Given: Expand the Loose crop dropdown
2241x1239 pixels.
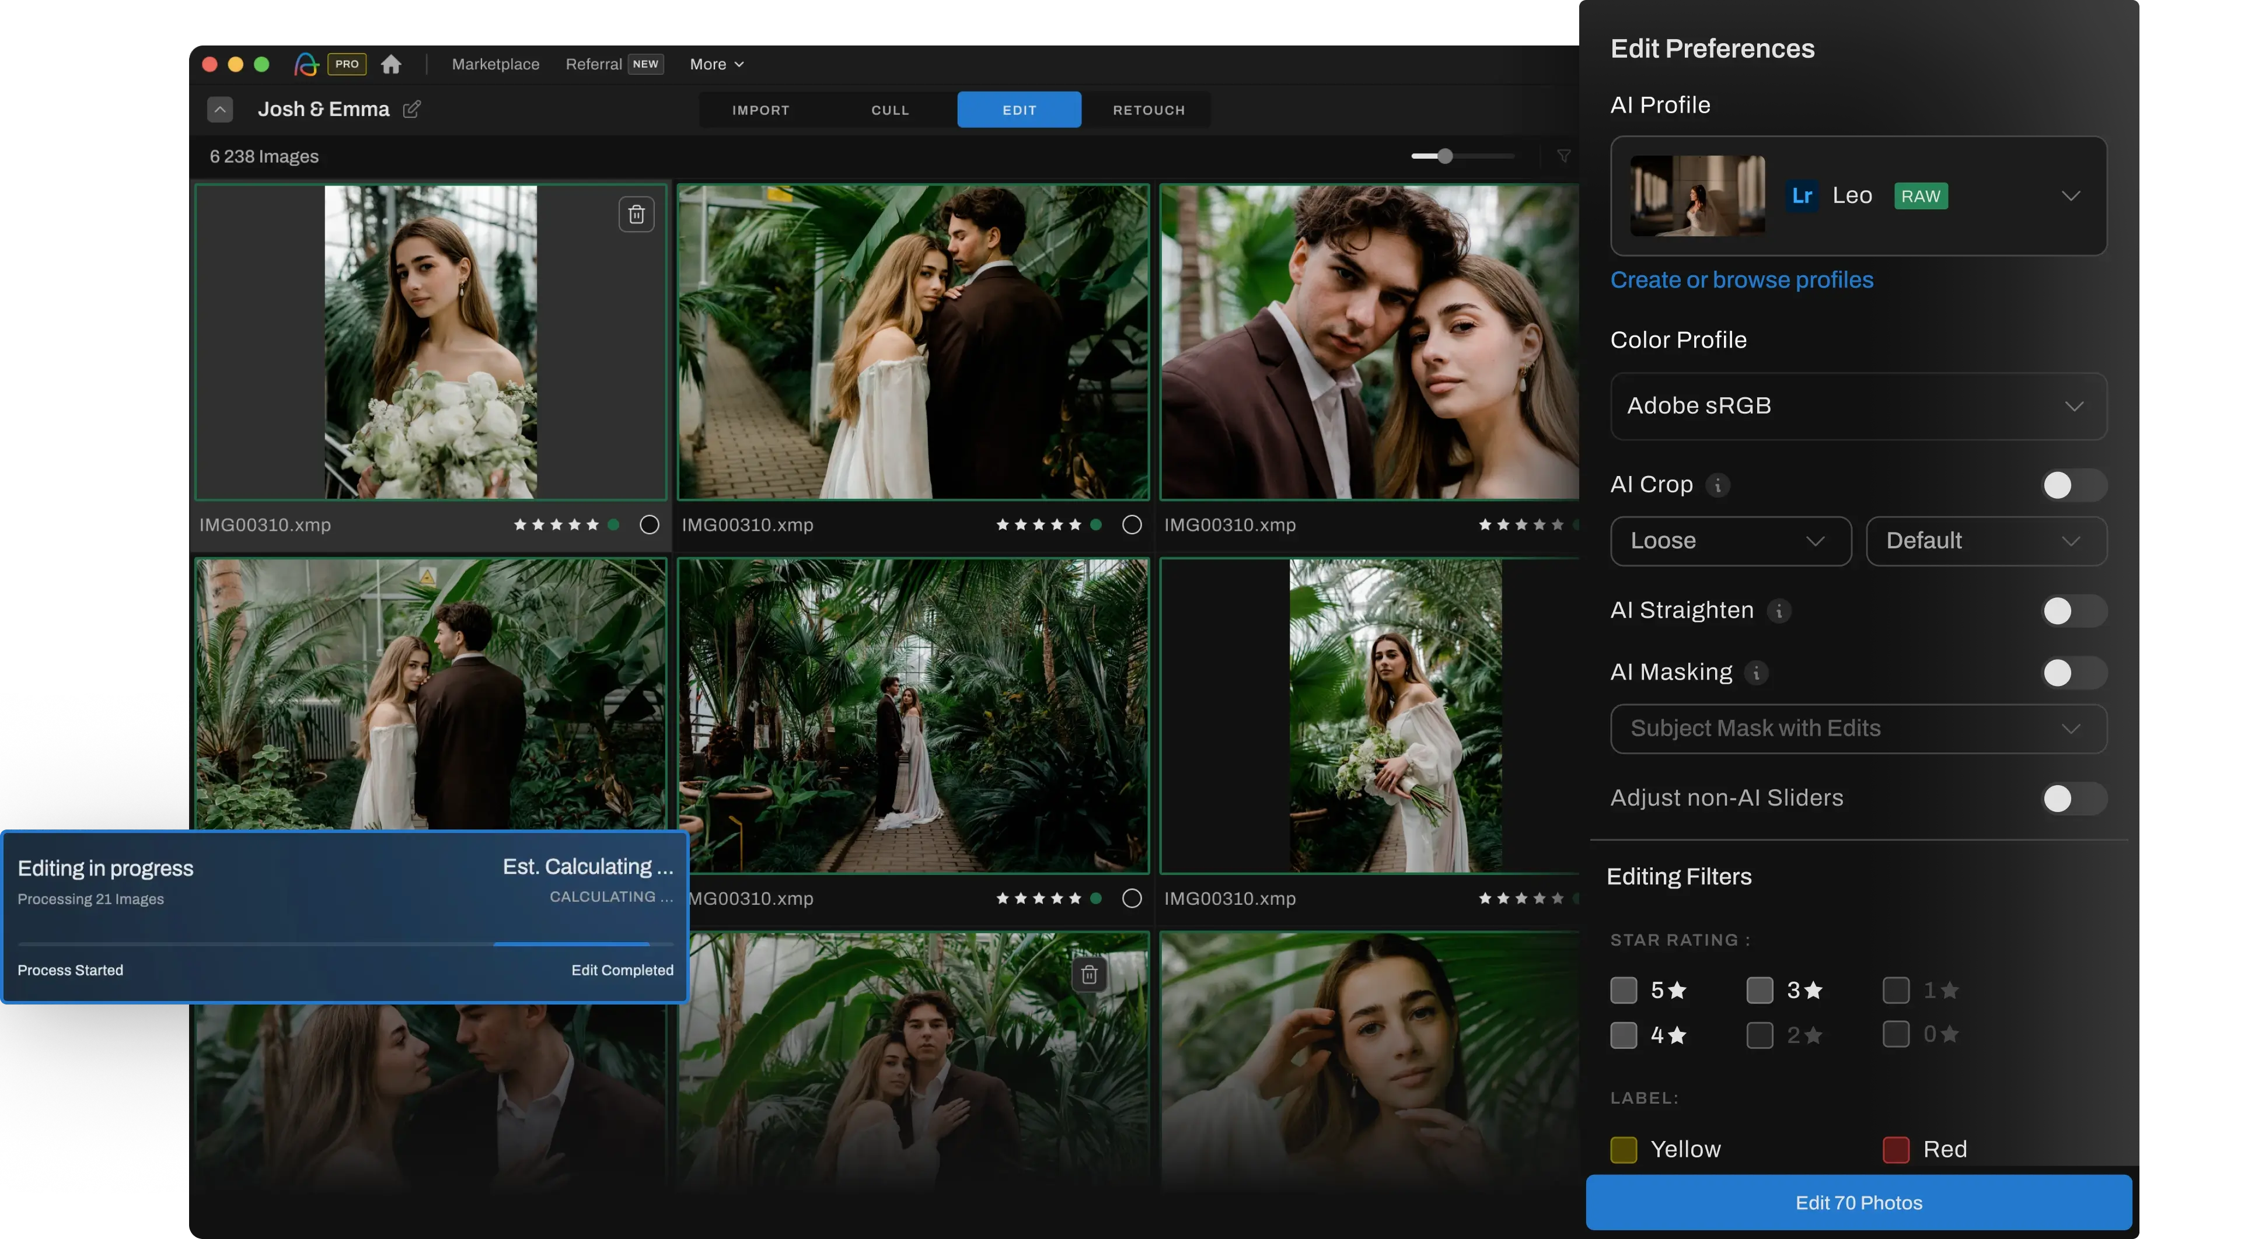Looking at the screenshot, I should pyautogui.click(x=1729, y=541).
